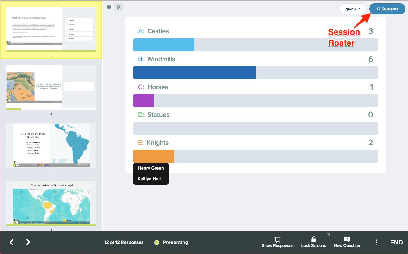Click the dark blue Windmills response bar
The width and height of the screenshot is (408, 254).
tap(194, 73)
